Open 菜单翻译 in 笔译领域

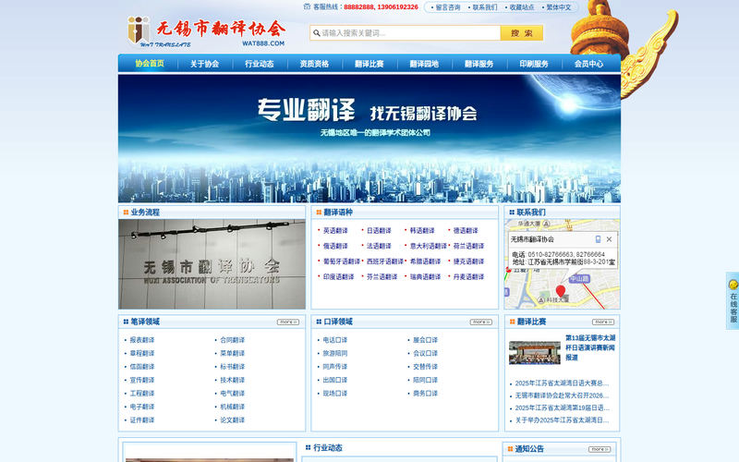coord(233,353)
